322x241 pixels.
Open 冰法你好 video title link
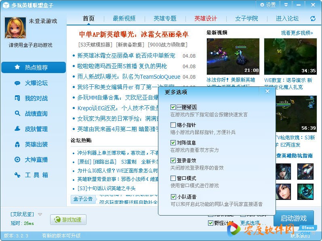pos(231,80)
